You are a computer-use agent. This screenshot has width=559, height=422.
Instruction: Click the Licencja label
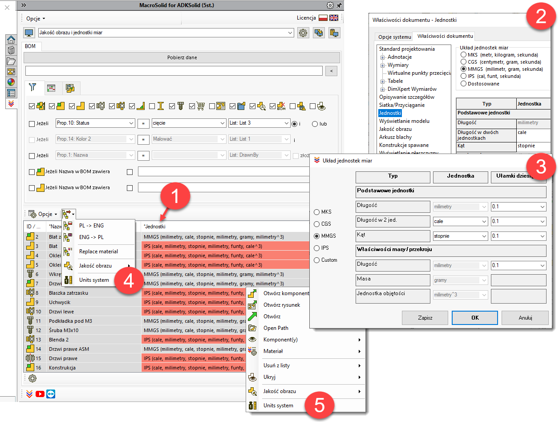[x=306, y=18]
